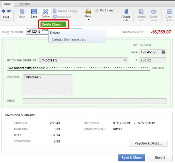175x163 pixels.
Task: Choose Delete Check from dropdown
Action: (x=53, y=24)
